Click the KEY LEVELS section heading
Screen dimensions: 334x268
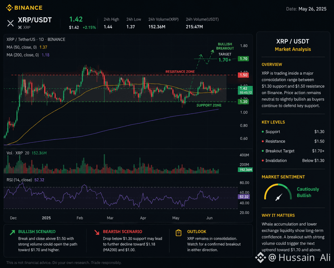[273, 122]
